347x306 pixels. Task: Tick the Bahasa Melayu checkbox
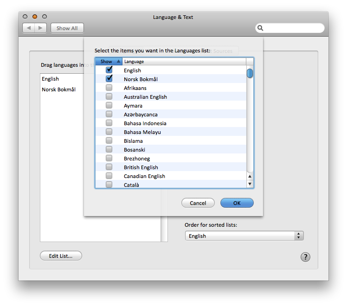(109, 132)
